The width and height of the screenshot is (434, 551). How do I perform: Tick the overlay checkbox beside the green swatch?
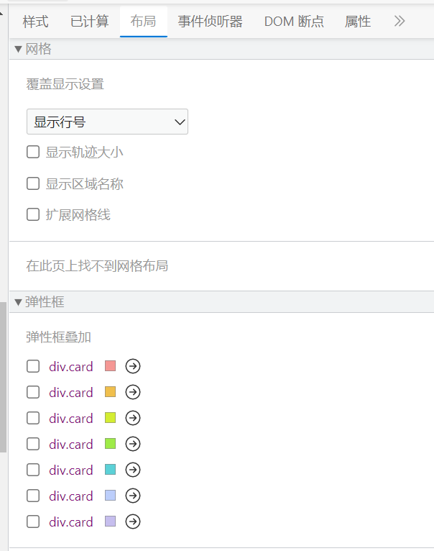pos(33,444)
